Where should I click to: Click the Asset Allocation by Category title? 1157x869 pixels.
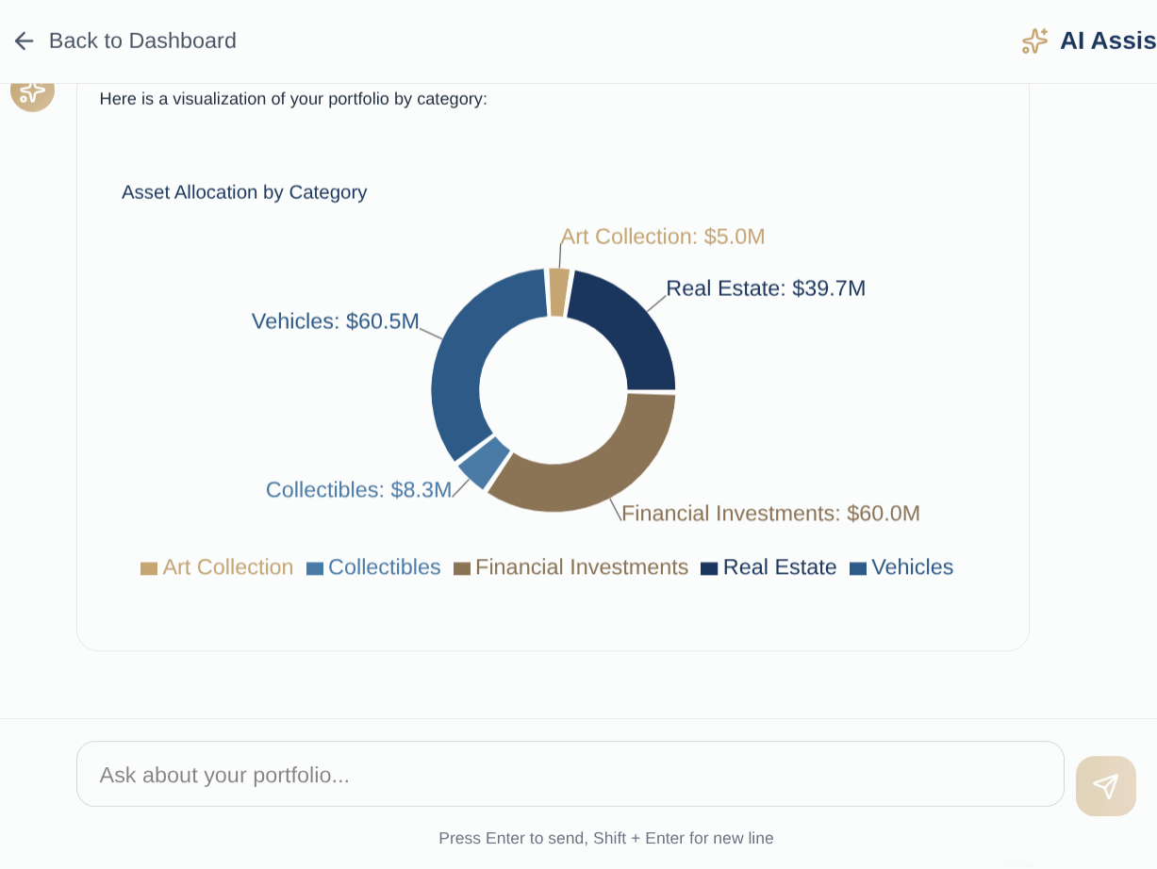tap(244, 192)
